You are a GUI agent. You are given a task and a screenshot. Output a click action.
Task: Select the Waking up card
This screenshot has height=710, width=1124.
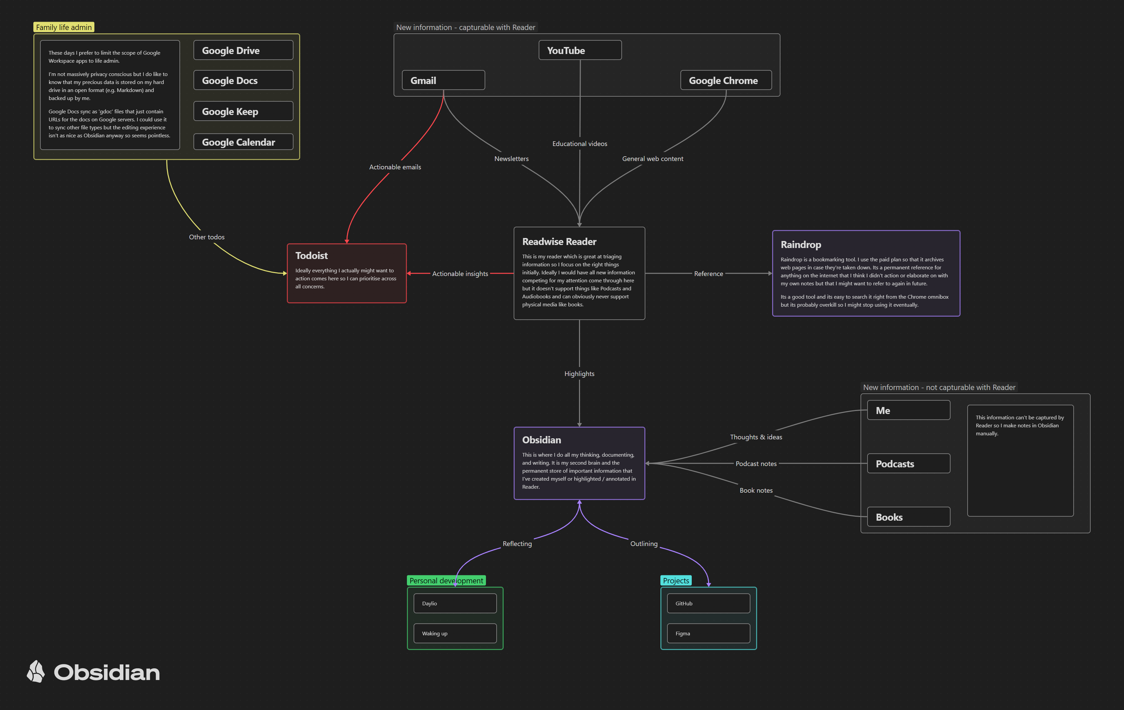[x=455, y=633]
